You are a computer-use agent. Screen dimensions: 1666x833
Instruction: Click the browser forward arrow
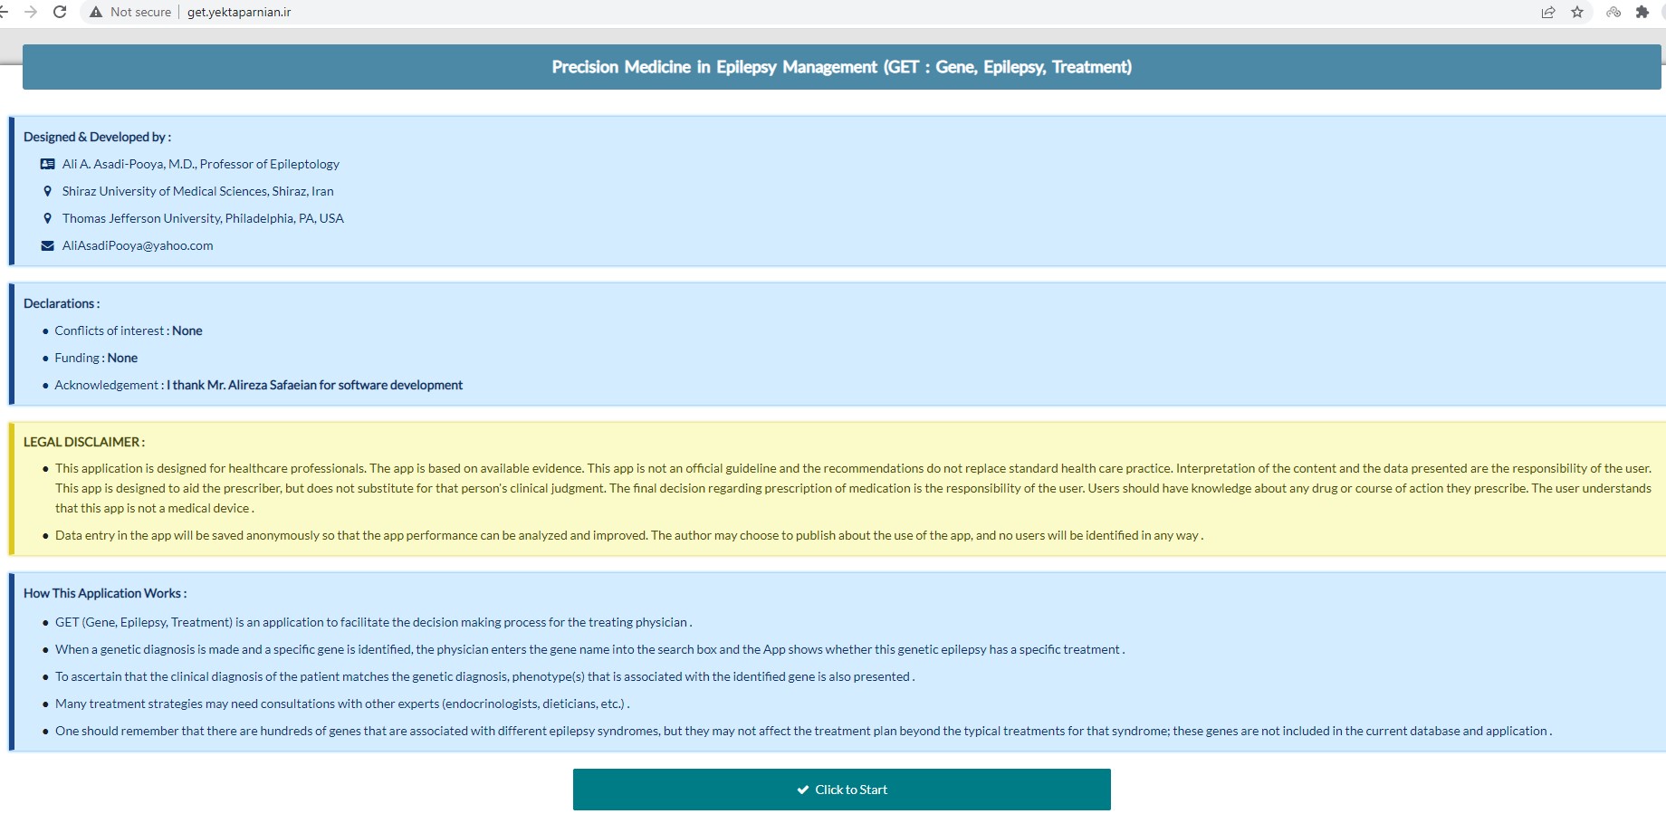pyautogui.click(x=31, y=12)
